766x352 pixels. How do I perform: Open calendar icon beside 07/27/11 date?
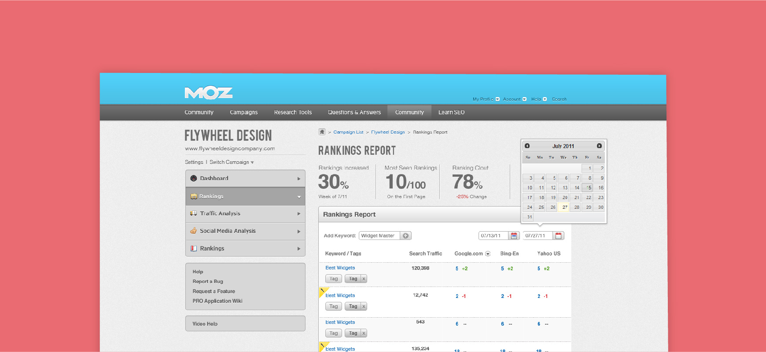click(x=558, y=236)
